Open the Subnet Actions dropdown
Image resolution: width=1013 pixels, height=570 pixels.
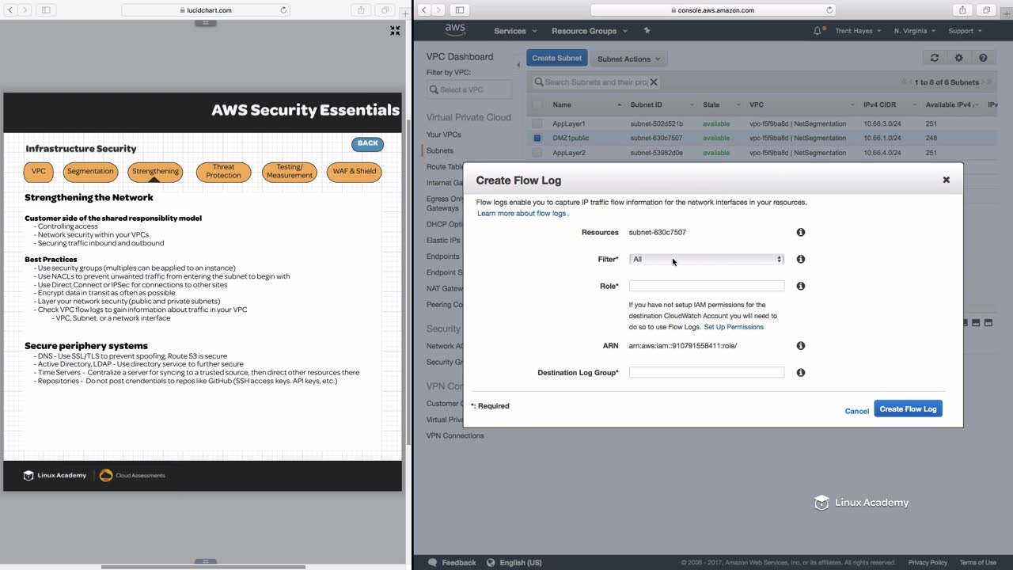click(628, 59)
